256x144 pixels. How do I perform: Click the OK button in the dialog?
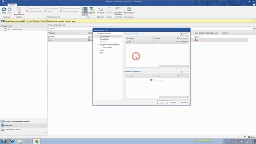pyautogui.click(x=162, y=102)
